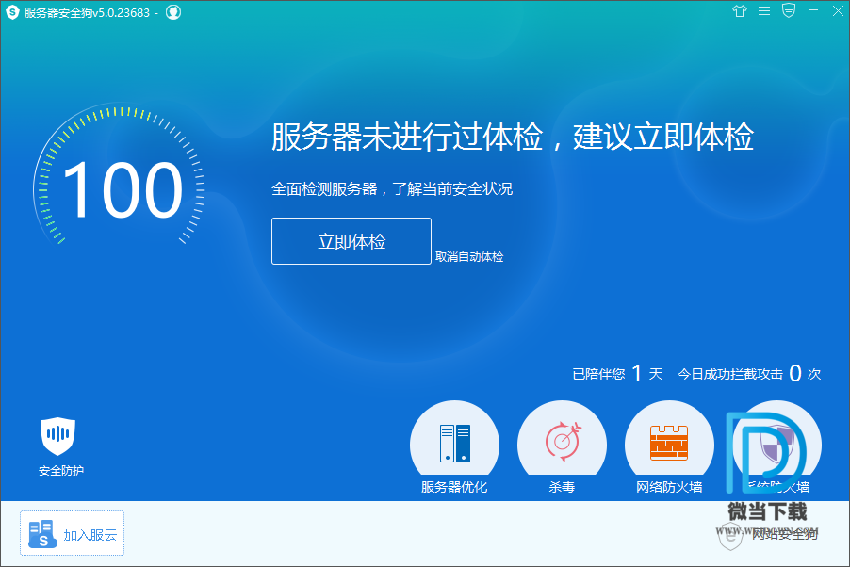Click the 安全防护 shield icon

[x=58, y=435]
